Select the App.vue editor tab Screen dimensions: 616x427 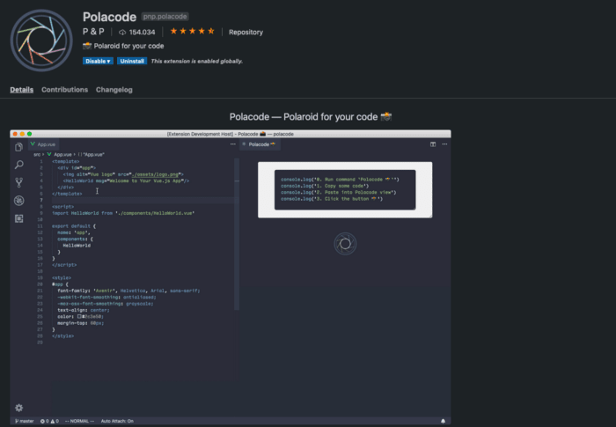[43, 144]
